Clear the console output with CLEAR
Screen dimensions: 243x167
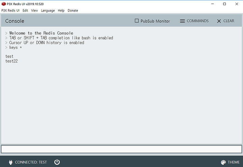point(225,21)
